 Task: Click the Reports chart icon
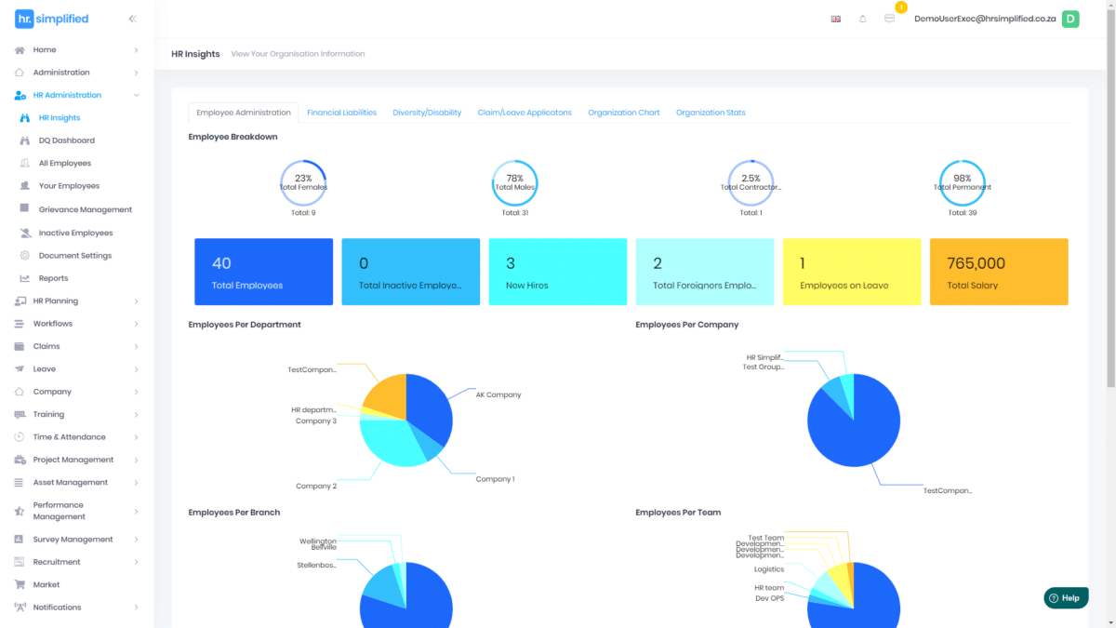click(x=25, y=278)
